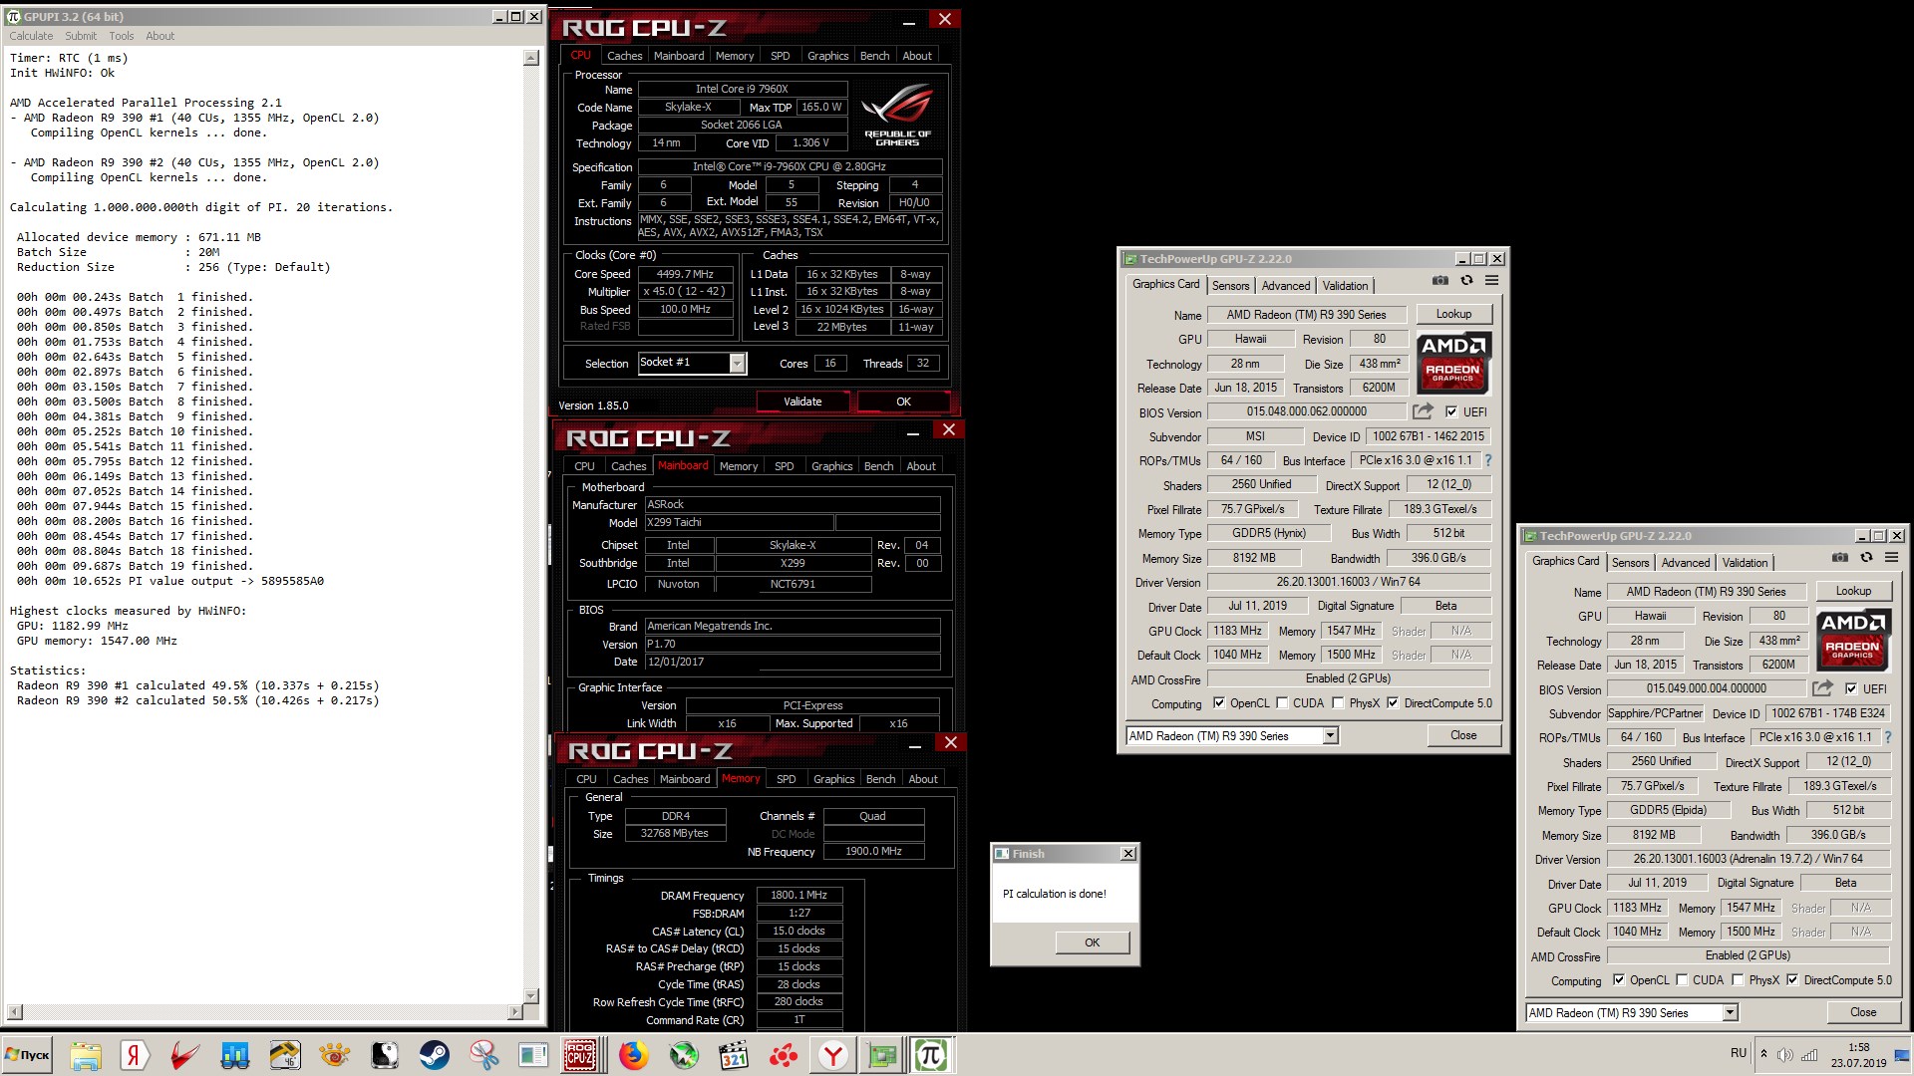Click Lookup button in first GPU-Z window
Screen dimensions: 1914x1076
coord(1453,314)
